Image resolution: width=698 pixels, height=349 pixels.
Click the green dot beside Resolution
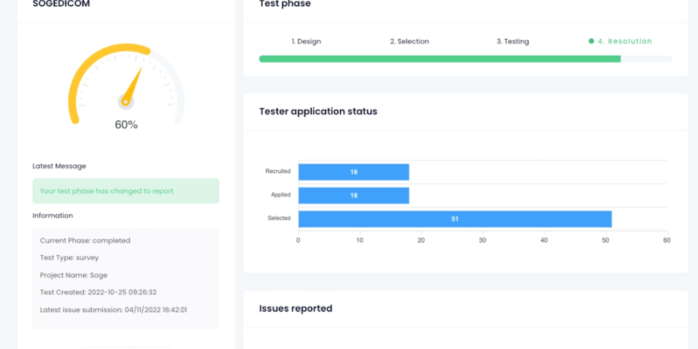[x=591, y=42]
